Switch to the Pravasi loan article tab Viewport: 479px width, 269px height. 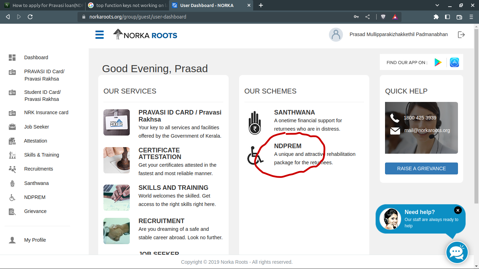tap(43, 5)
